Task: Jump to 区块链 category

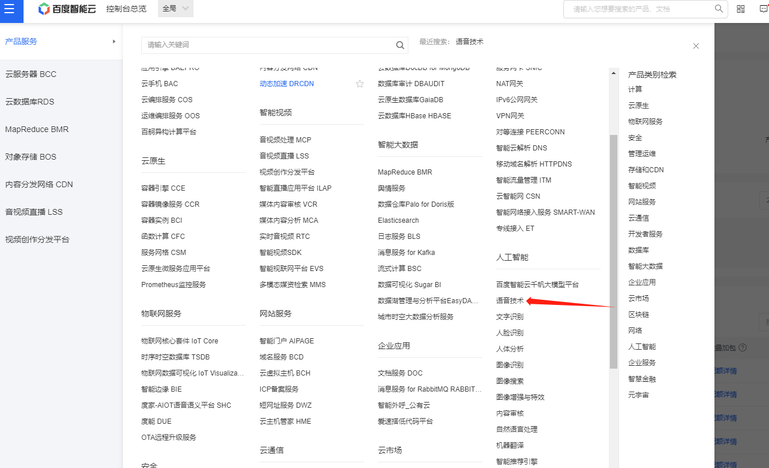Action: 639,315
